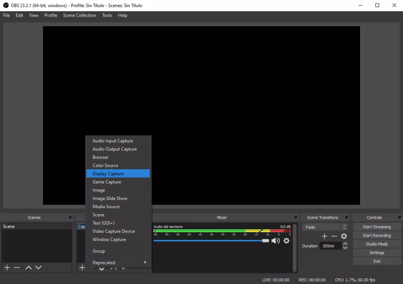Undock the Controls panel float icon
The image size is (403, 284).
pyautogui.click(x=399, y=217)
